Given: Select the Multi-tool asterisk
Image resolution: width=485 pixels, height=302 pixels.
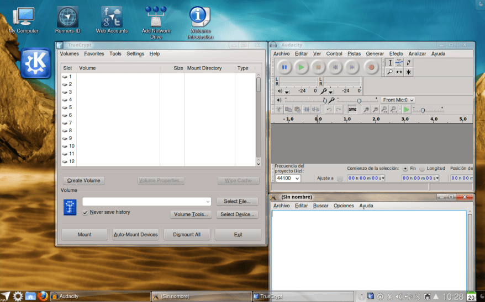Looking at the screenshot, I should tap(409, 72).
